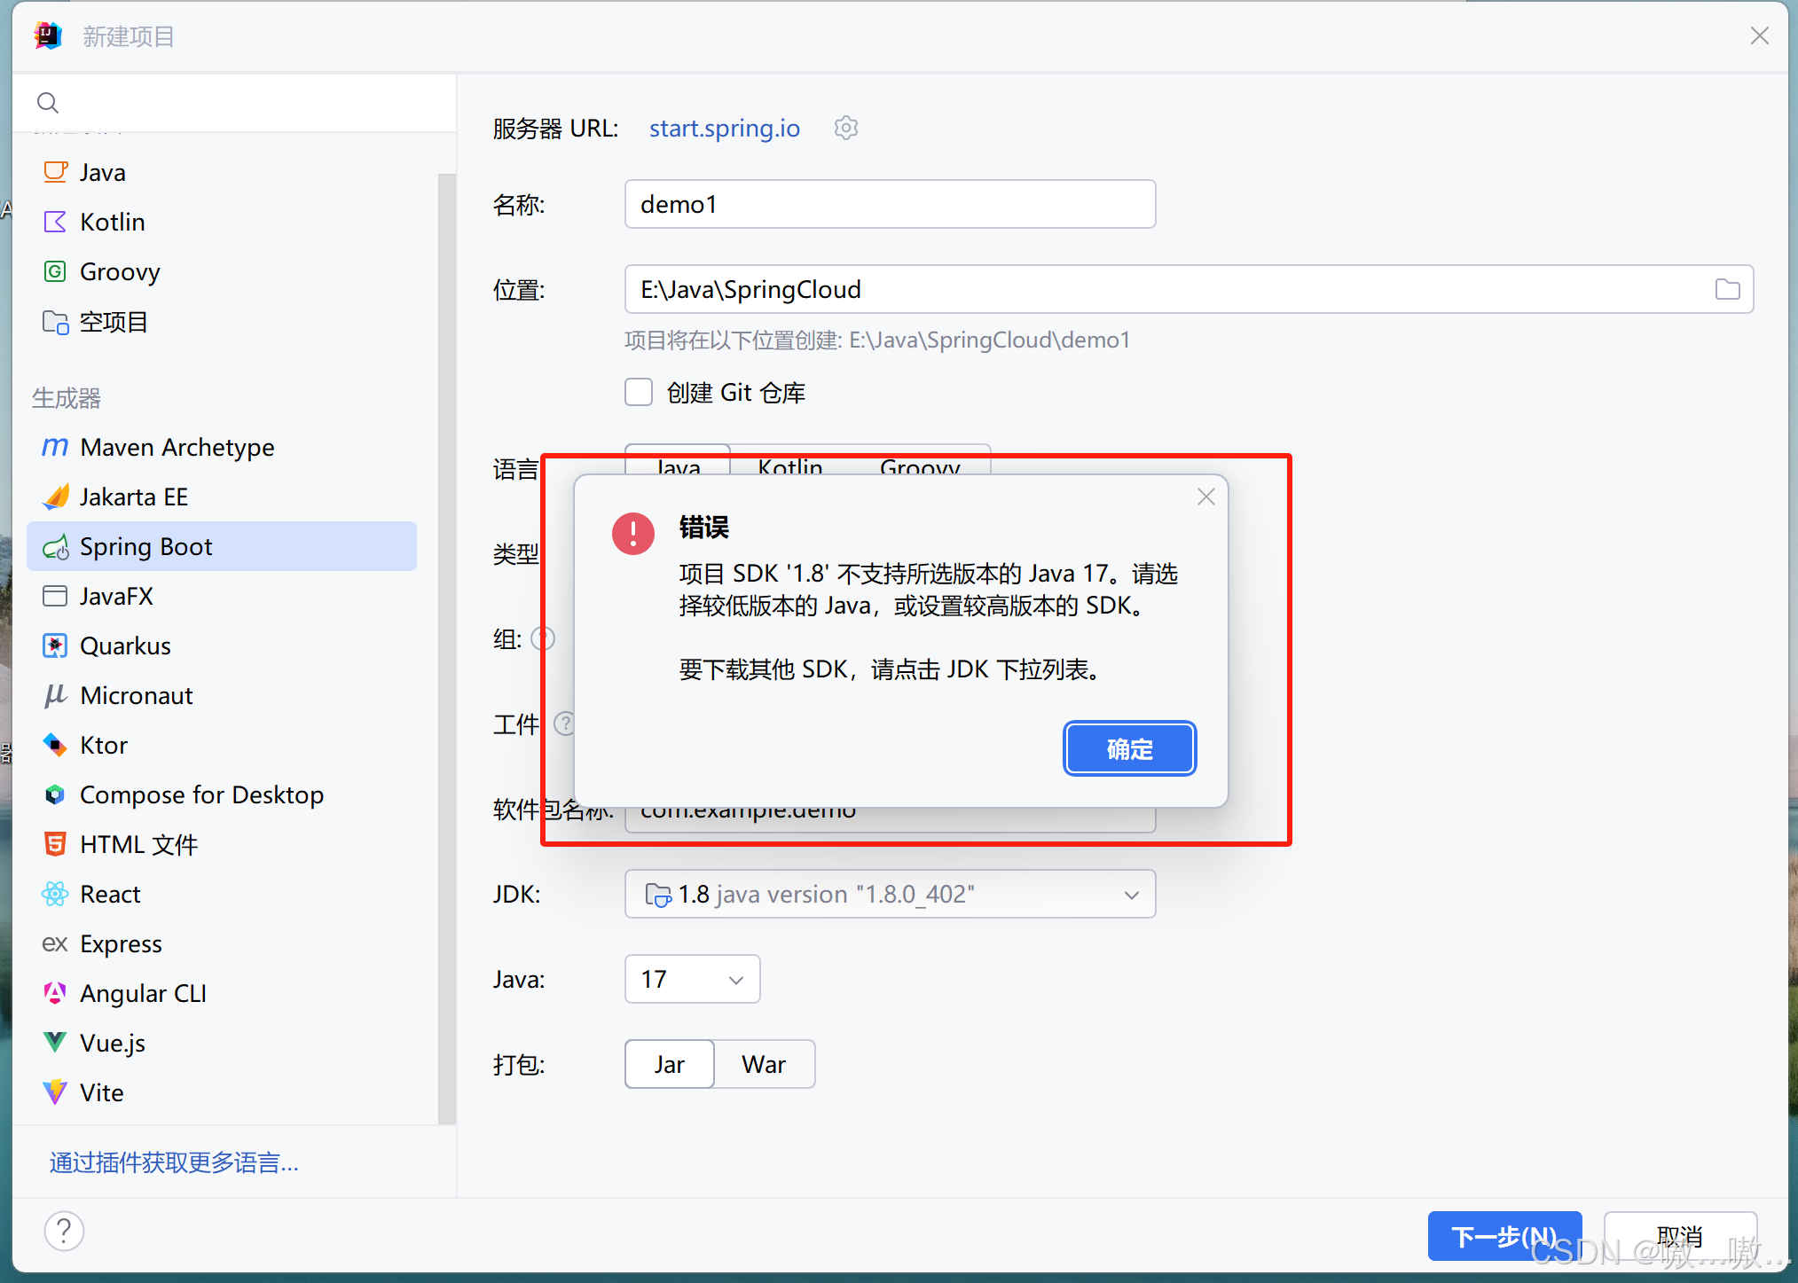Select 空项目 project type

click(x=114, y=321)
